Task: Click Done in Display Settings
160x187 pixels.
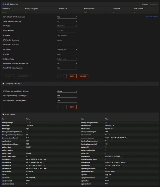Action: [72, 107]
